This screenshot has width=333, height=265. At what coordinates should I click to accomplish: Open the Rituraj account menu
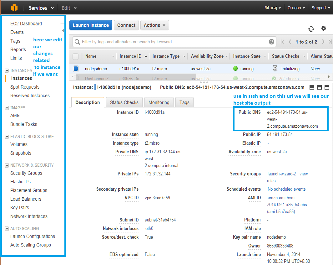click(x=272, y=8)
